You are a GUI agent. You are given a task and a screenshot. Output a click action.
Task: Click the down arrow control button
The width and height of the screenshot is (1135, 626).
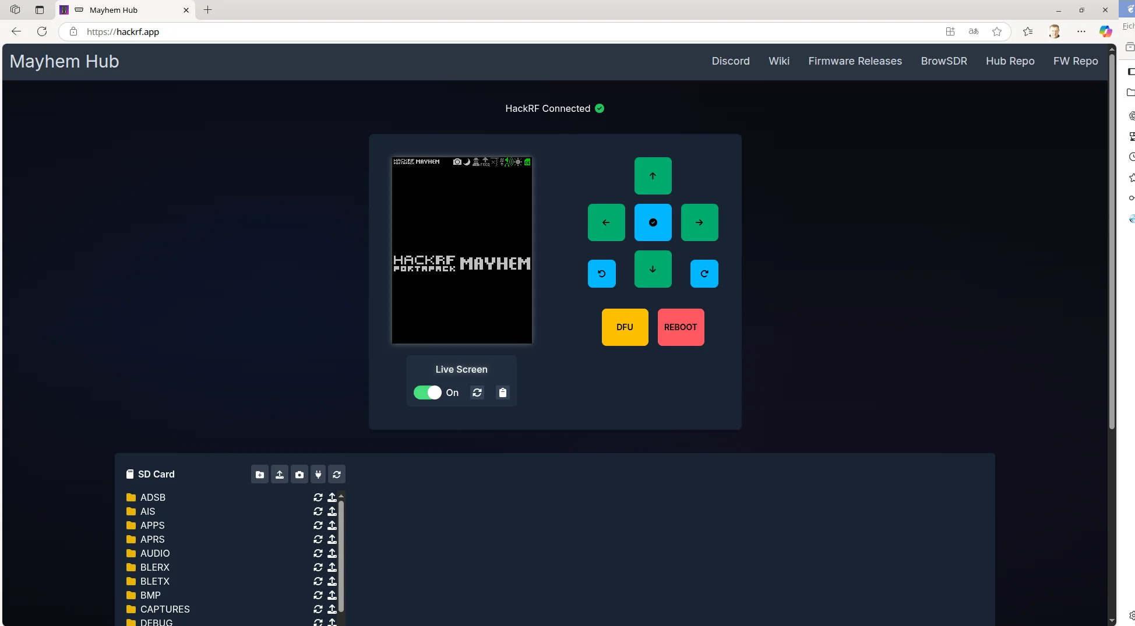(653, 269)
